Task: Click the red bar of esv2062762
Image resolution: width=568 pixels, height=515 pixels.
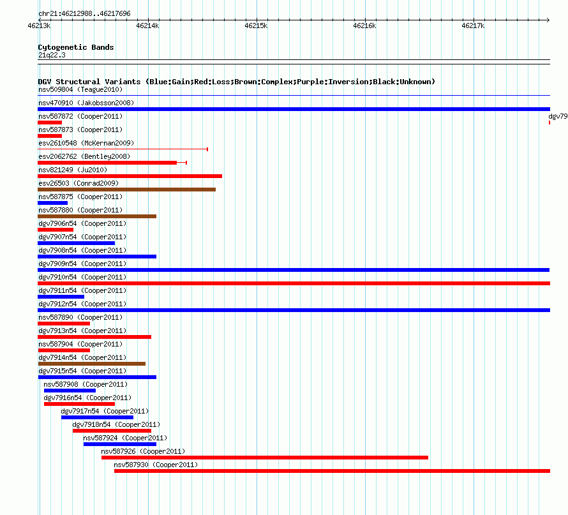Action: (x=107, y=163)
